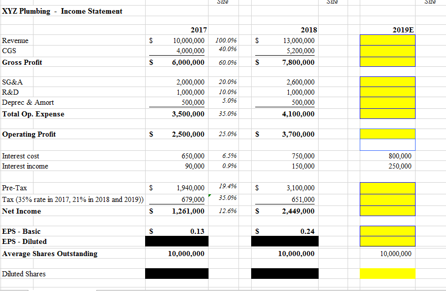This screenshot has height=291, width=446.
Task: Click 2017 interest income 90,000
Action: (195, 166)
